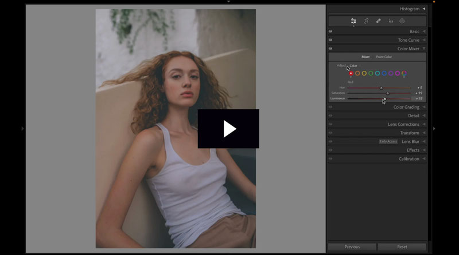The height and width of the screenshot is (255, 459).
Task: Select the orange color swatch
Action: [x=357, y=73]
